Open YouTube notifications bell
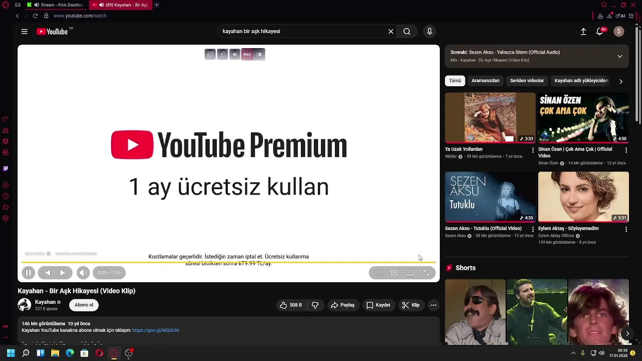This screenshot has width=642, height=361. tap(599, 32)
